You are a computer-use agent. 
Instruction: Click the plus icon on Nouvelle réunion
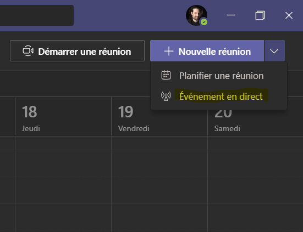click(169, 51)
